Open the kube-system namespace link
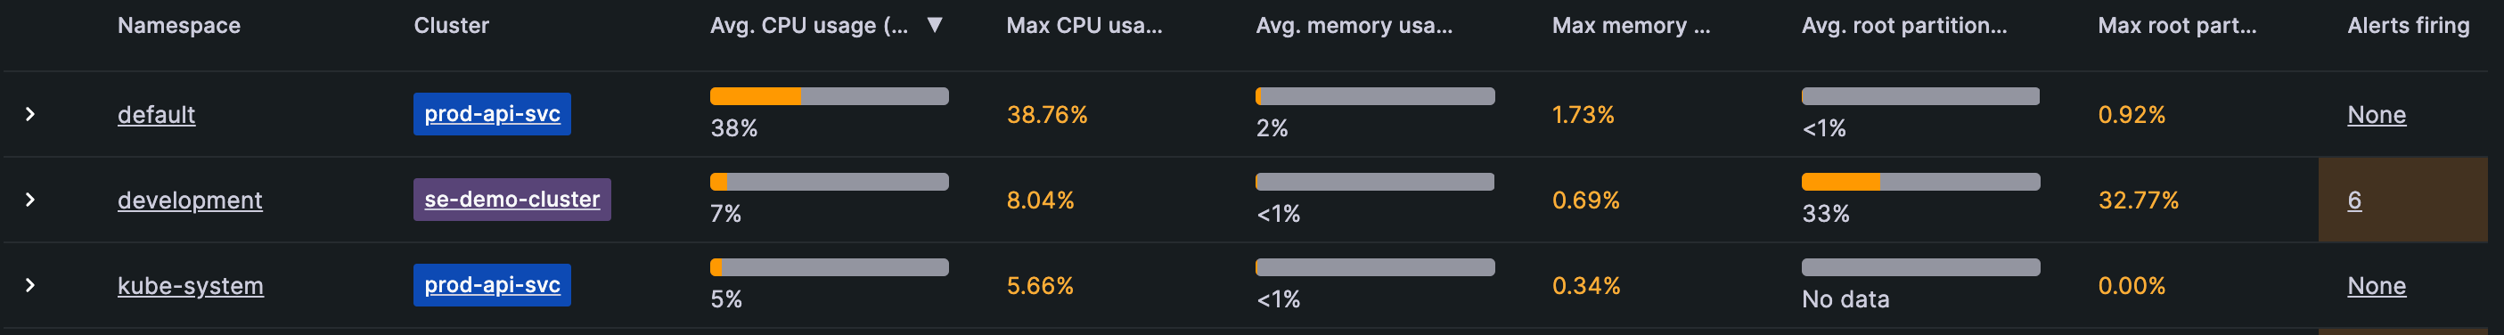The height and width of the screenshot is (335, 2504). click(x=191, y=285)
